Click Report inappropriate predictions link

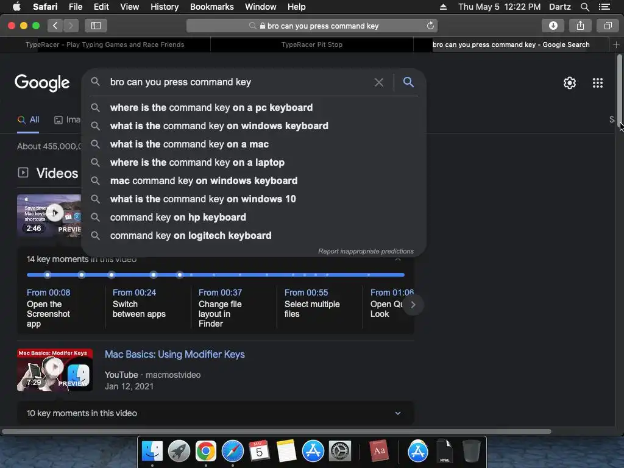[366, 252]
